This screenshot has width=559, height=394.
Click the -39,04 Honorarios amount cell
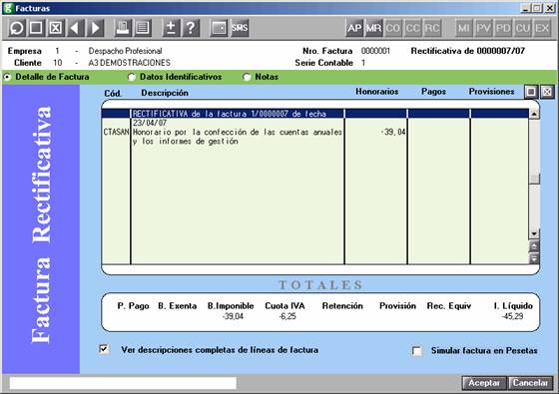coord(393,132)
